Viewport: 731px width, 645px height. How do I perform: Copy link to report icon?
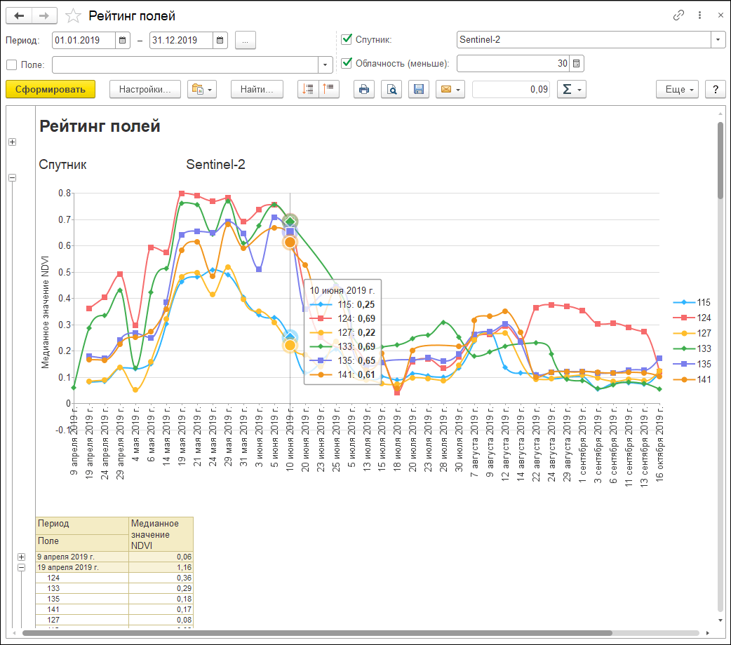678,15
